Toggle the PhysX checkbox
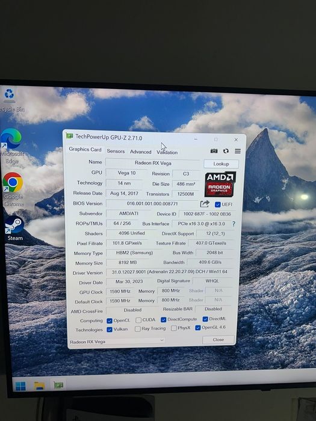Image resolution: width=316 pixels, height=421 pixels. (174, 328)
